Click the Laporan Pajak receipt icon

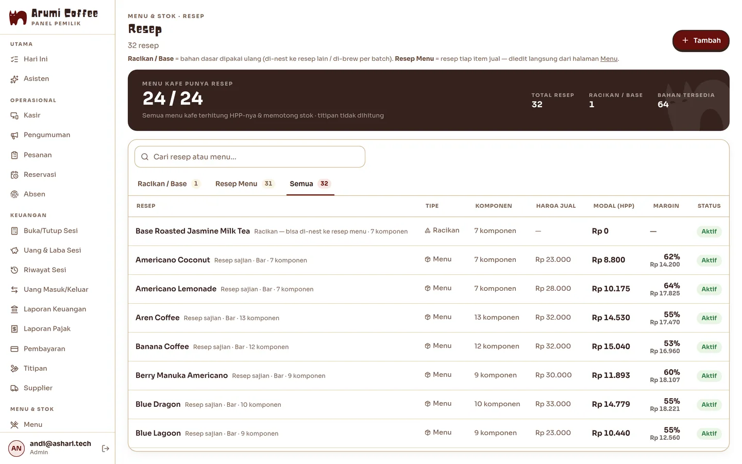[14, 329]
